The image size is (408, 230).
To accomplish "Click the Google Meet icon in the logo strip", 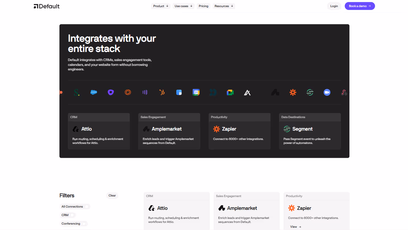I will click(x=230, y=92).
